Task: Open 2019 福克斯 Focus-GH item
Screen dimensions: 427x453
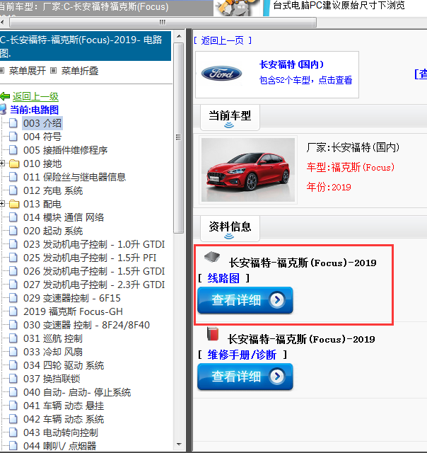Action: (73, 311)
